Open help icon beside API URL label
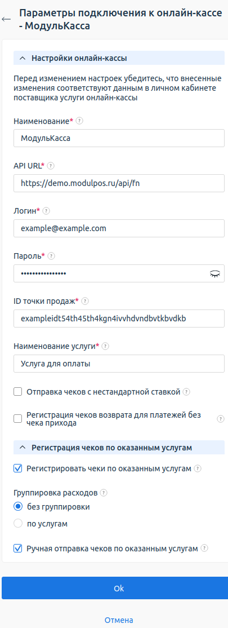Viewport: 228px width, 628px height. [51, 165]
